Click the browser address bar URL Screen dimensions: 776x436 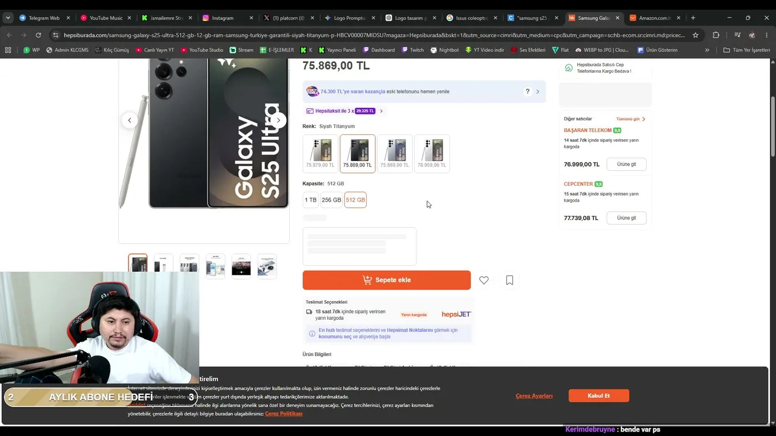point(374,35)
